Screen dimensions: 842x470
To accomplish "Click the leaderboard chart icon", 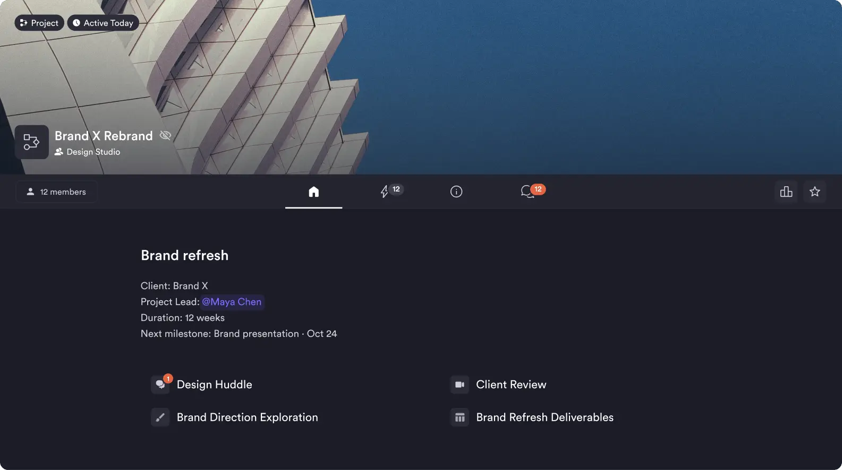I will 786,192.
